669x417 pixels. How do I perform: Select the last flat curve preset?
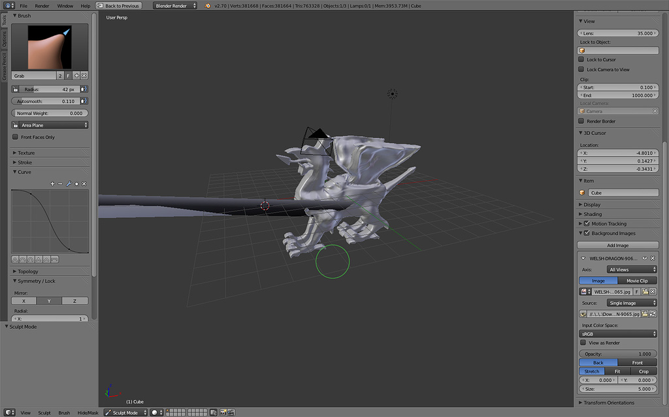55,259
